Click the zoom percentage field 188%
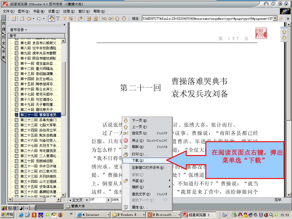Image resolution: width=292 pixels, height=219 pixels. tap(115, 200)
